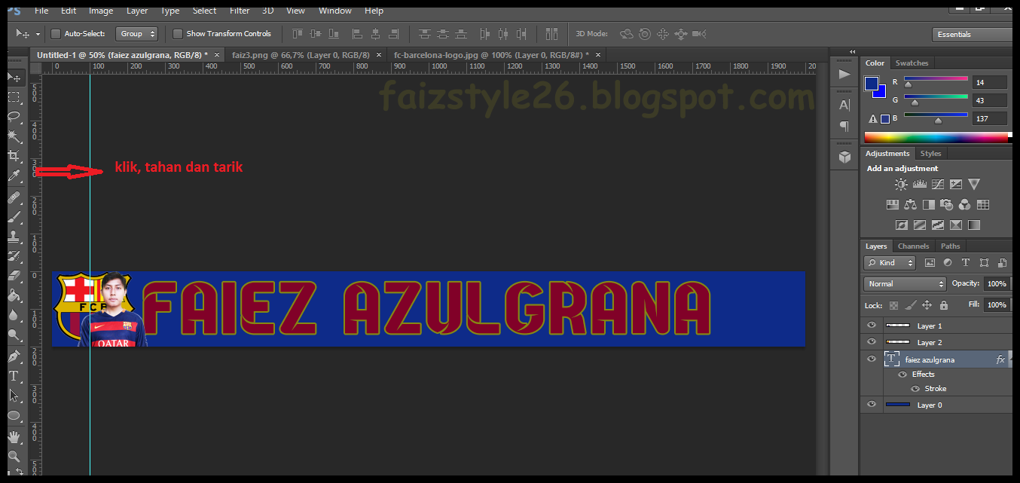The width and height of the screenshot is (1020, 483).
Task: Open the Layer menu
Action: pyautogui.click(x=137, y=11)
